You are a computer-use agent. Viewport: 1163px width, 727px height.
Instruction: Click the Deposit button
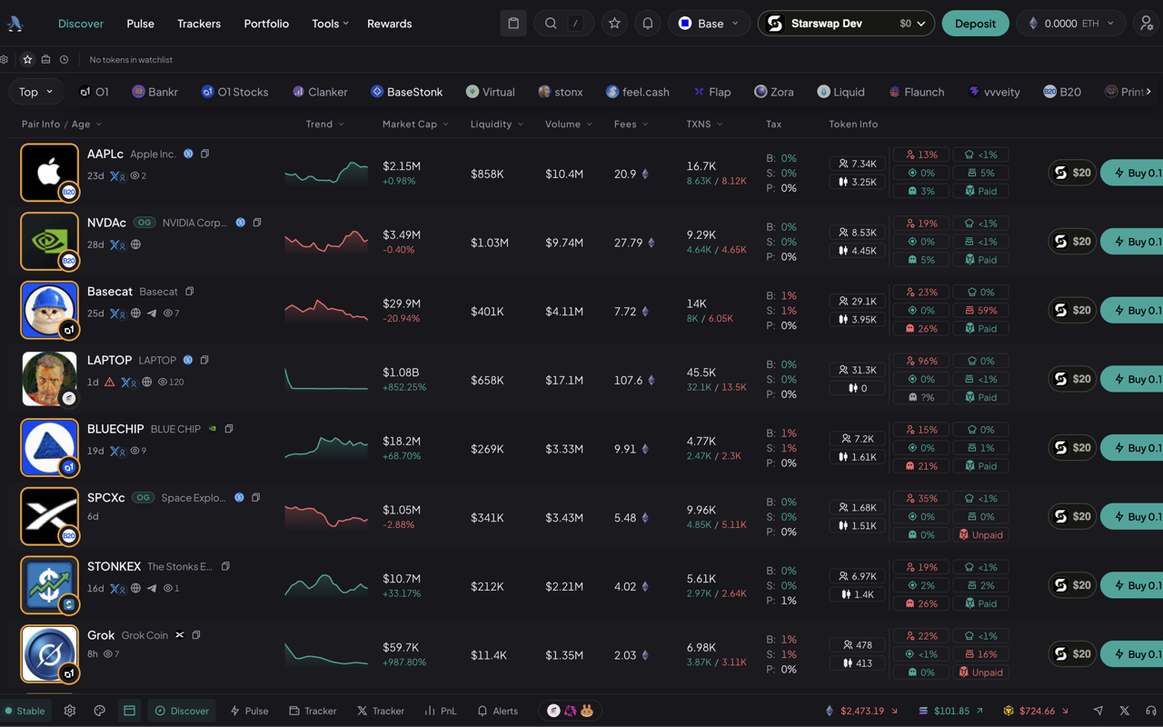(975, 24)
